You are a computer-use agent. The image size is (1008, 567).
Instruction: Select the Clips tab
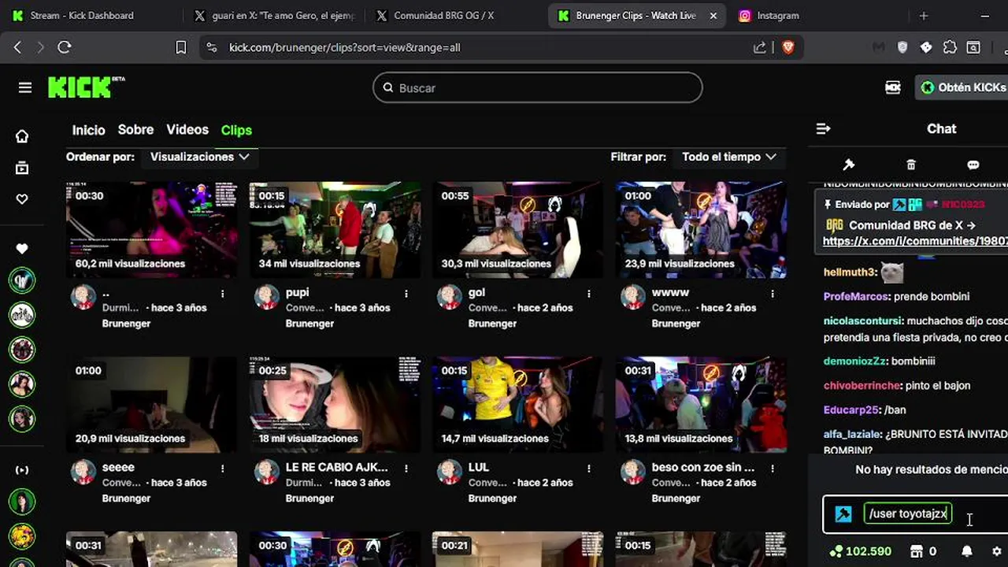[x=236, y=130]
